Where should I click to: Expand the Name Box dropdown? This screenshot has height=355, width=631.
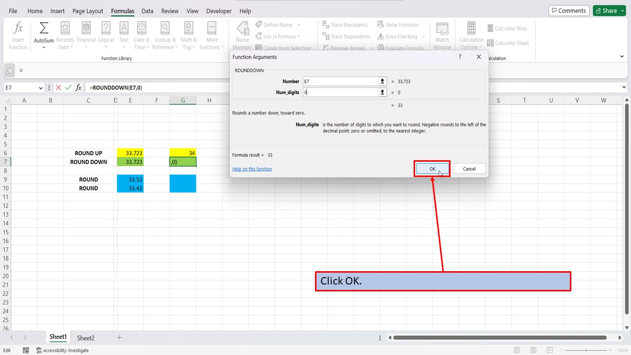click(x=41, y=87)
